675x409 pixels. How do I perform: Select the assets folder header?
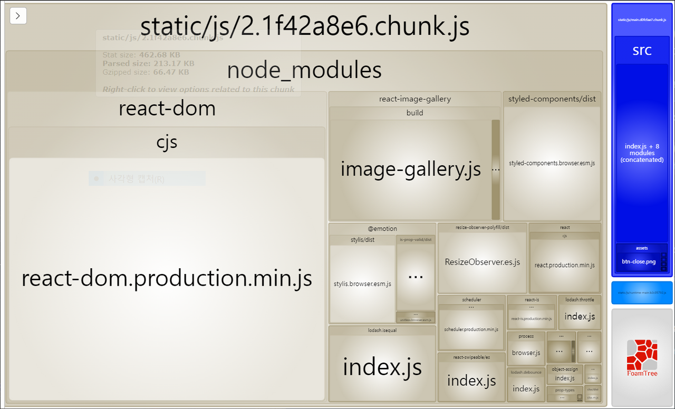642,248
